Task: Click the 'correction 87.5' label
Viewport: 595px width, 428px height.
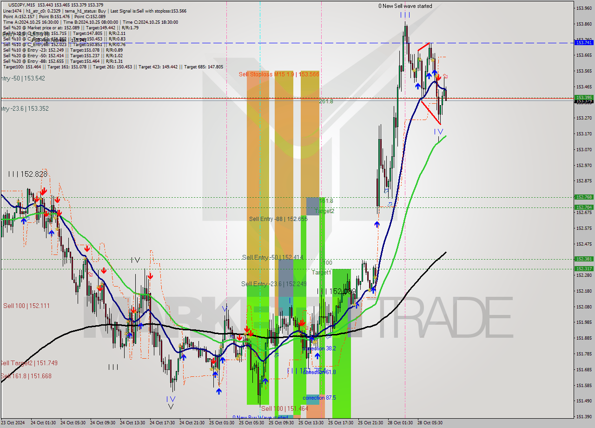Action: (319, 398)
